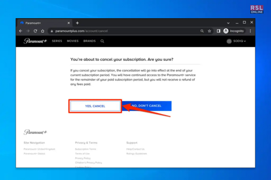The width and height of the screenshot is (271, 180).
Task: Click the footer Paramount+ logo
Action: point(35,132)
